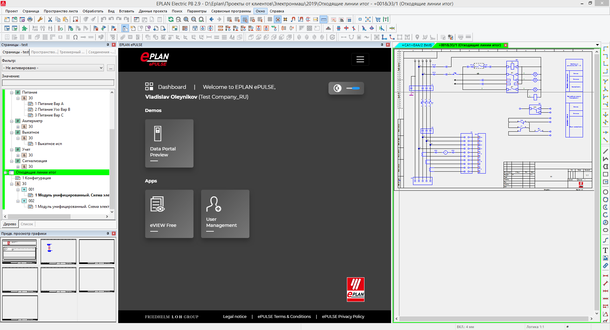
Task: Select the Text tool in right toolbar
Action: click(x=606, y=250)
